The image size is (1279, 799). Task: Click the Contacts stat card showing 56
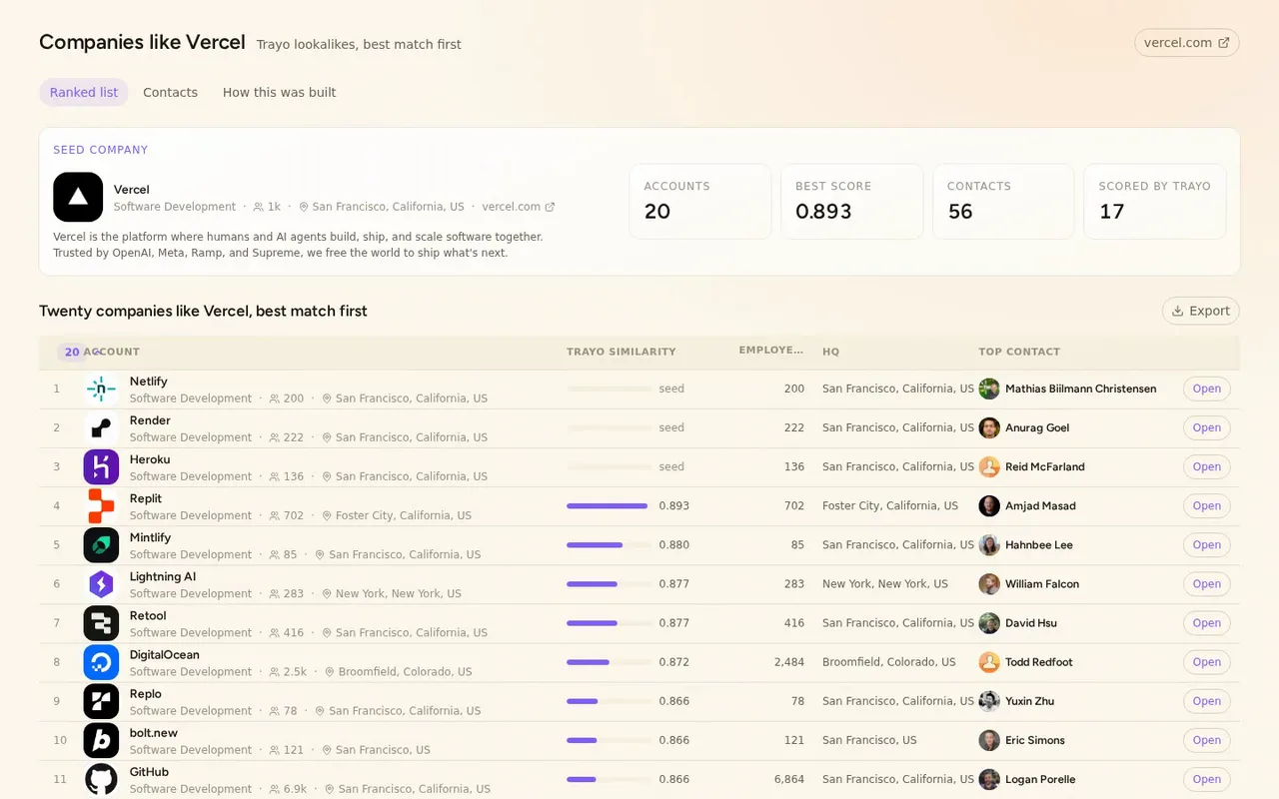pos(1003,202)
